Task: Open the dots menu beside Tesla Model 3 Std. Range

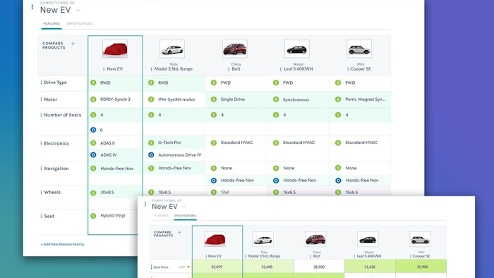Action: tap(151, 69)
